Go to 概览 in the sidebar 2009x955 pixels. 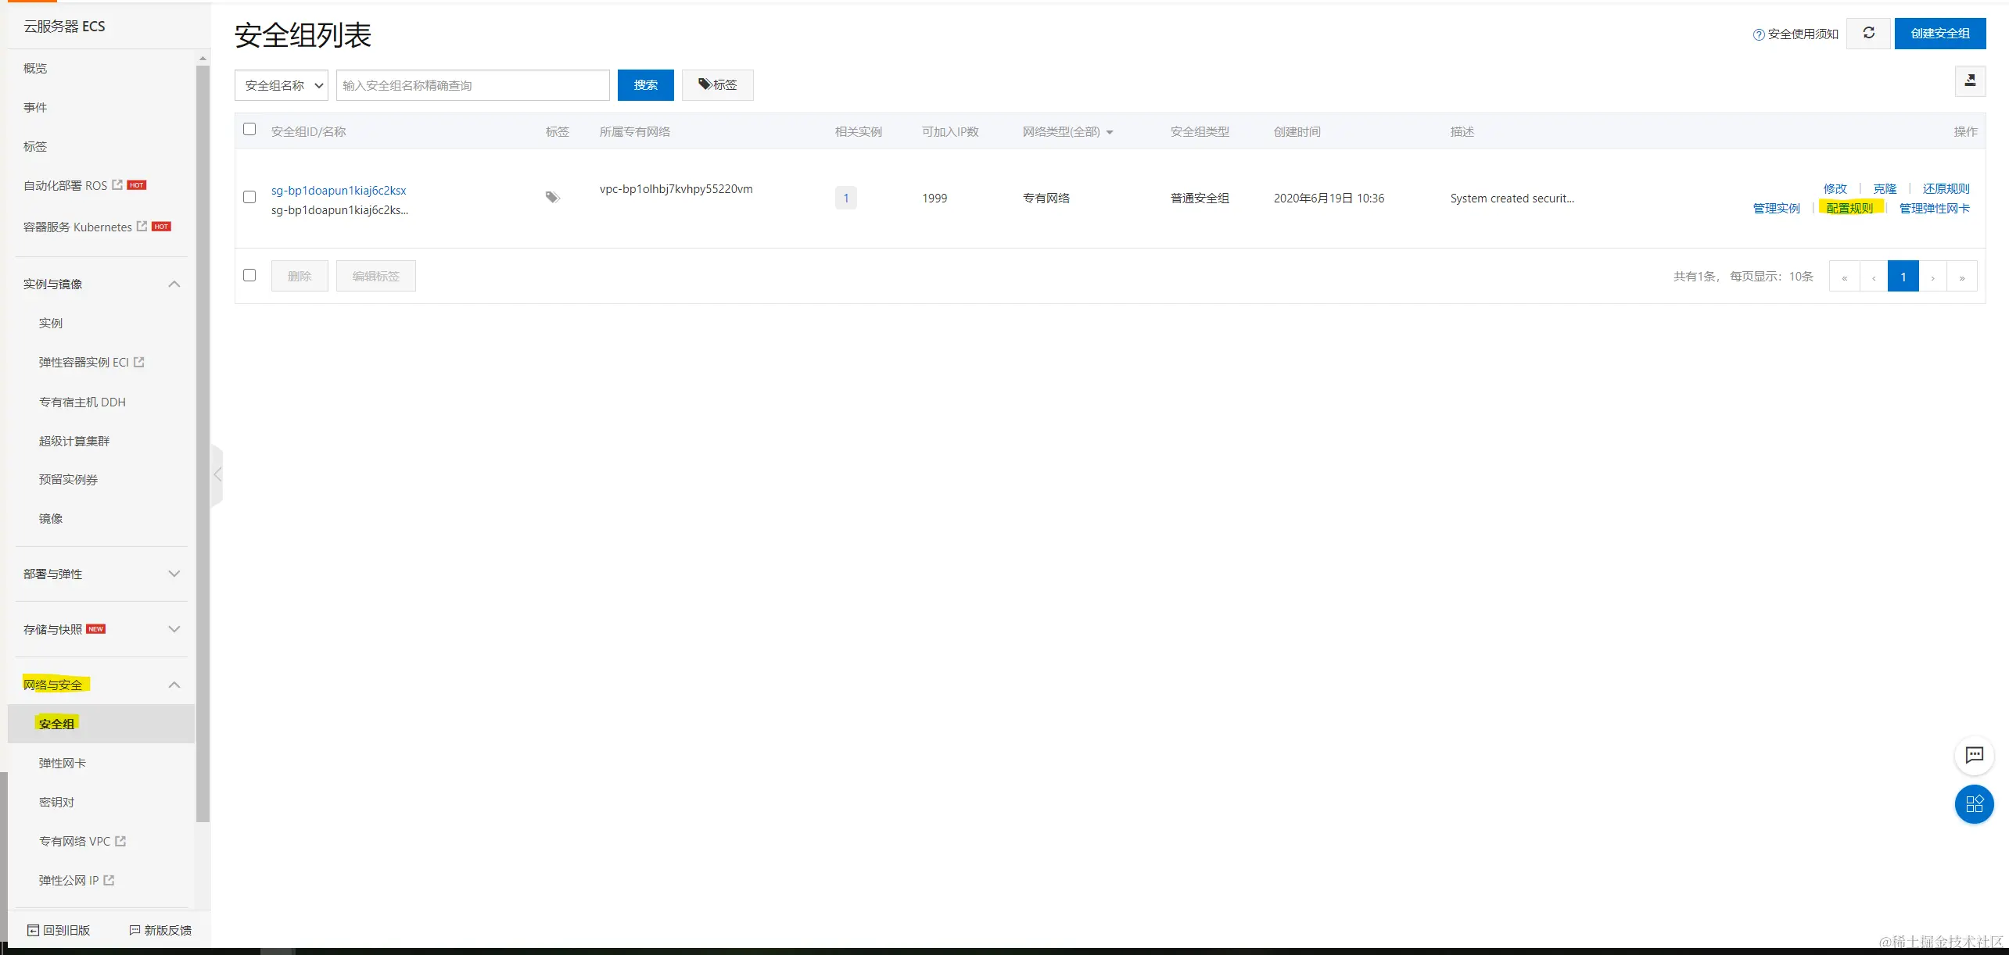pyautogui.click(x=35, y=68)
